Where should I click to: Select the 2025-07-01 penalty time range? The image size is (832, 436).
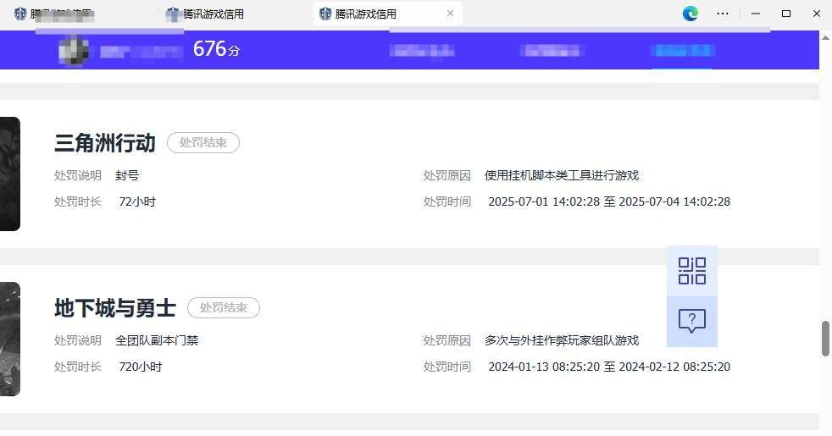pyautogui.click(x=609, y=202)
